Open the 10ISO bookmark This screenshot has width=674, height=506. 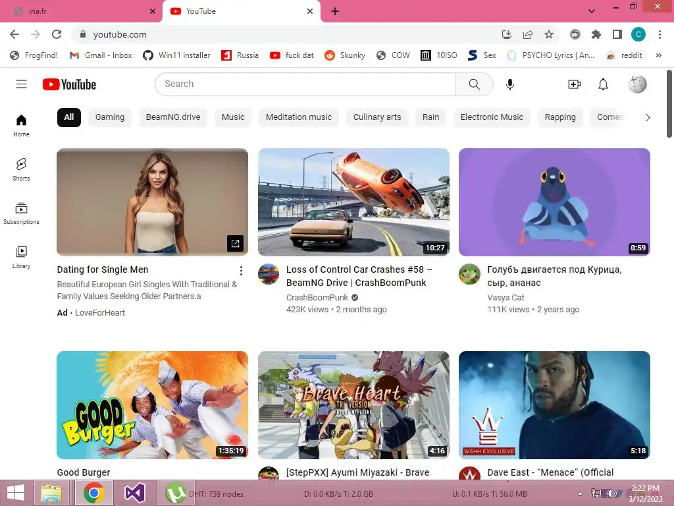click(x=438, y=55)
